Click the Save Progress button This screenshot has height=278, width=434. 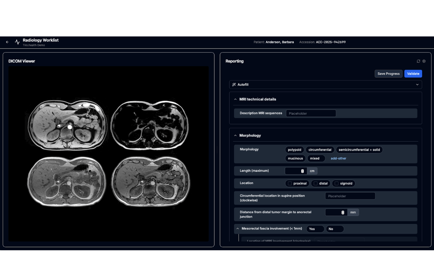click(388, 73)
